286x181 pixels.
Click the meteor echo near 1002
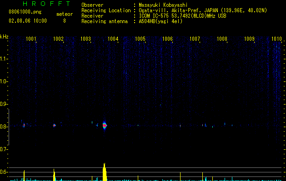pyautogui.click(x=54, y=125)
